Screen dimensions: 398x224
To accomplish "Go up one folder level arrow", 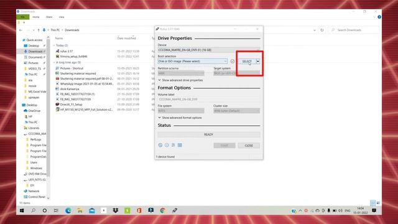I will 39,30.
